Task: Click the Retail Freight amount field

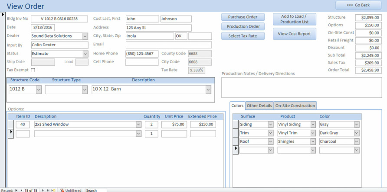Action: click(x=368, y=40)
